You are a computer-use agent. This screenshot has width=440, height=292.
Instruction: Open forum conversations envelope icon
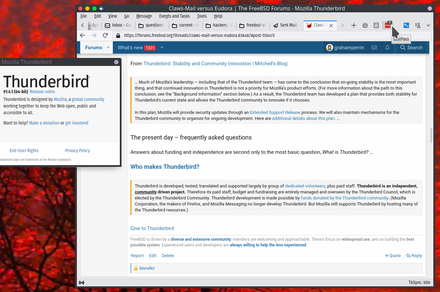point(374,48)
